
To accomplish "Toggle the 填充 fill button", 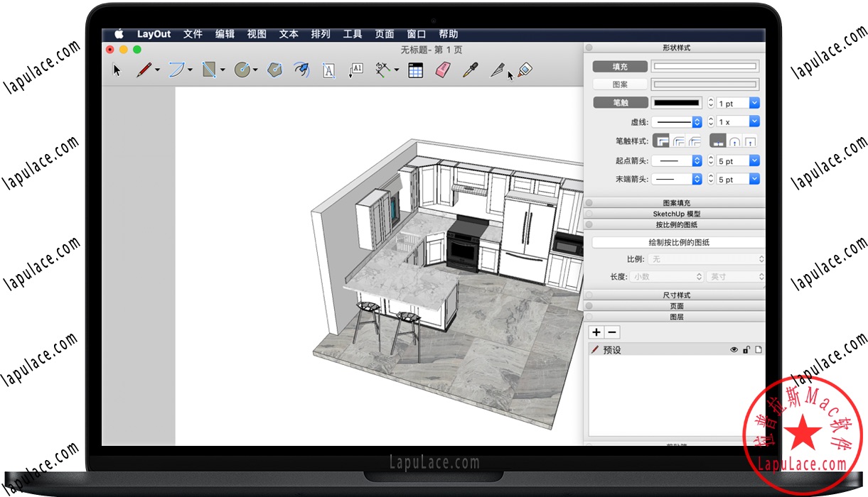I will (620, 67).
